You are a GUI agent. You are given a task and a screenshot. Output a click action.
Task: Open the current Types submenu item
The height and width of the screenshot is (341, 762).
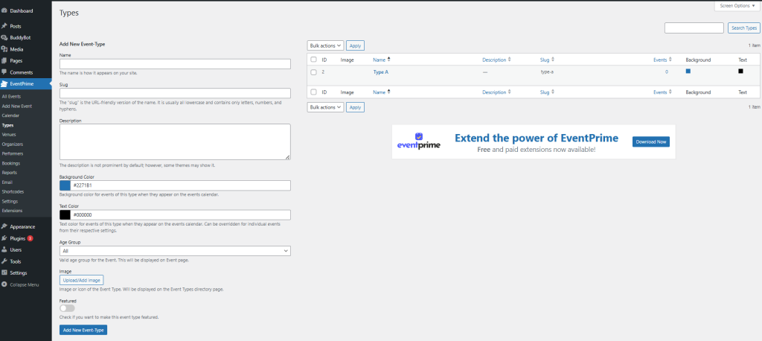(x=7, y=125)
